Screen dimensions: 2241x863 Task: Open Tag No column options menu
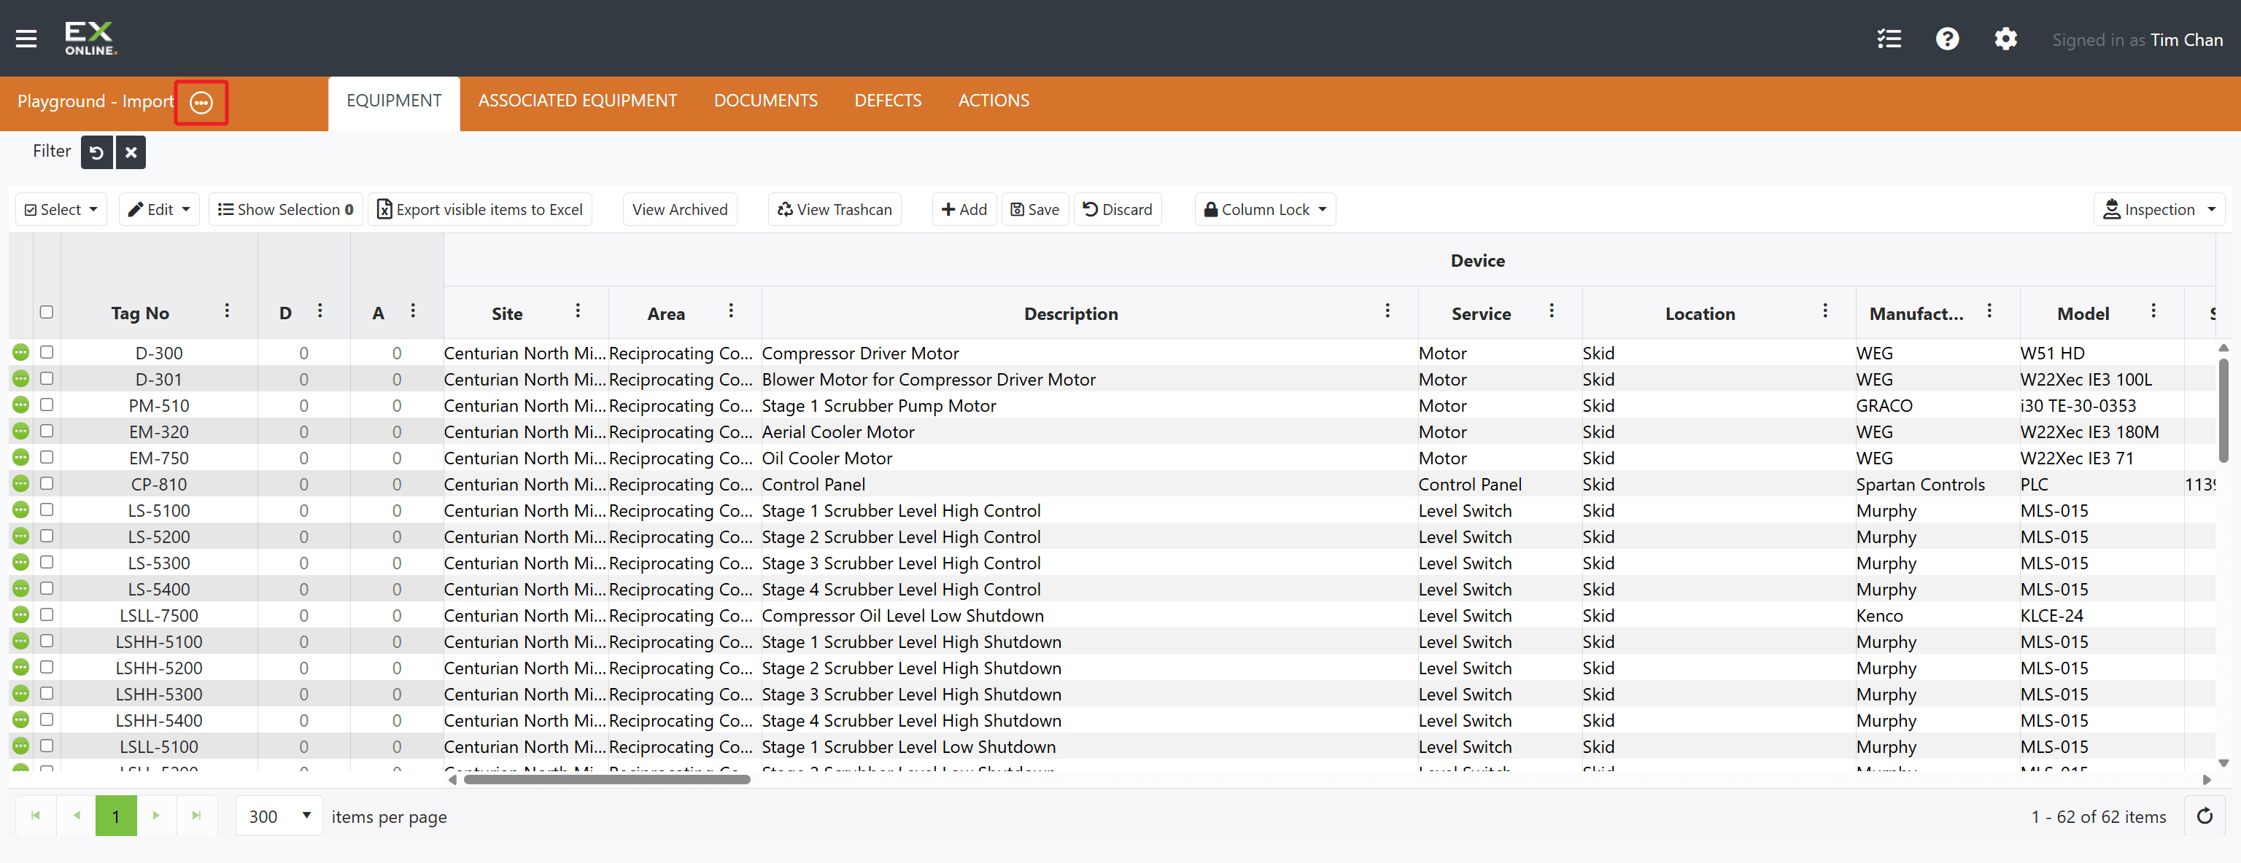tap(227, 311)
